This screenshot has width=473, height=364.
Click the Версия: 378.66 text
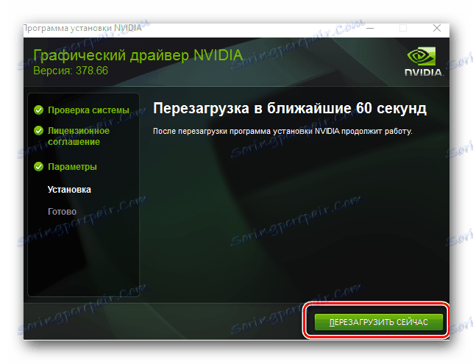[71, 71]
